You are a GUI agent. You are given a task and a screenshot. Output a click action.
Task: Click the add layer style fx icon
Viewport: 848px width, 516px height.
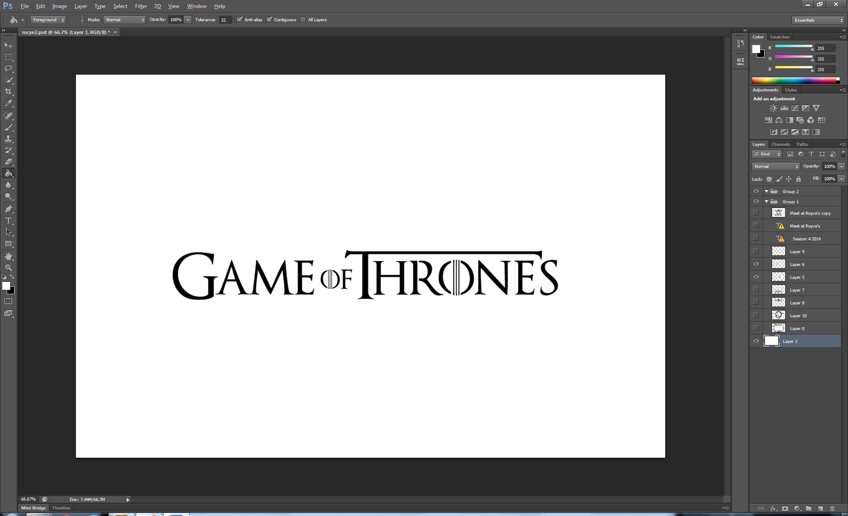coord(773,508)
